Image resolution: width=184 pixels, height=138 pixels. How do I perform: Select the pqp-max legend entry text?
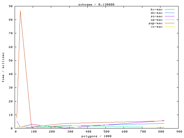tap(156, 23)
